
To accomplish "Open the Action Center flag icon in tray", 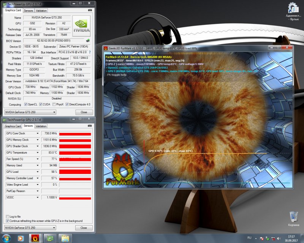I will pyautogui.click(x=262, y=238).
